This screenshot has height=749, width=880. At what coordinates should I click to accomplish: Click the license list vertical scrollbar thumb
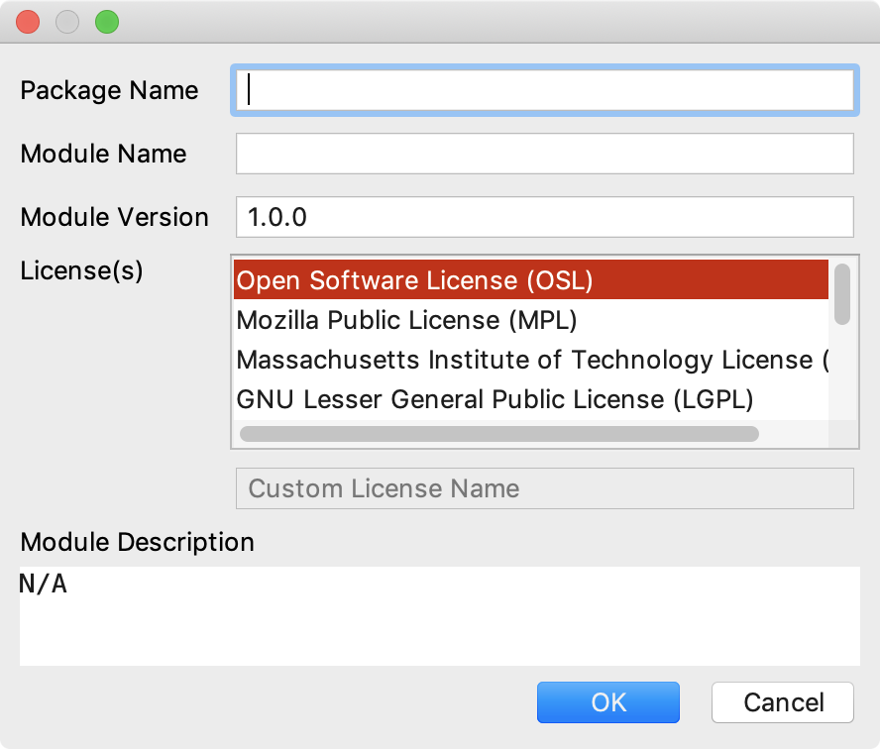coord(841,294)
